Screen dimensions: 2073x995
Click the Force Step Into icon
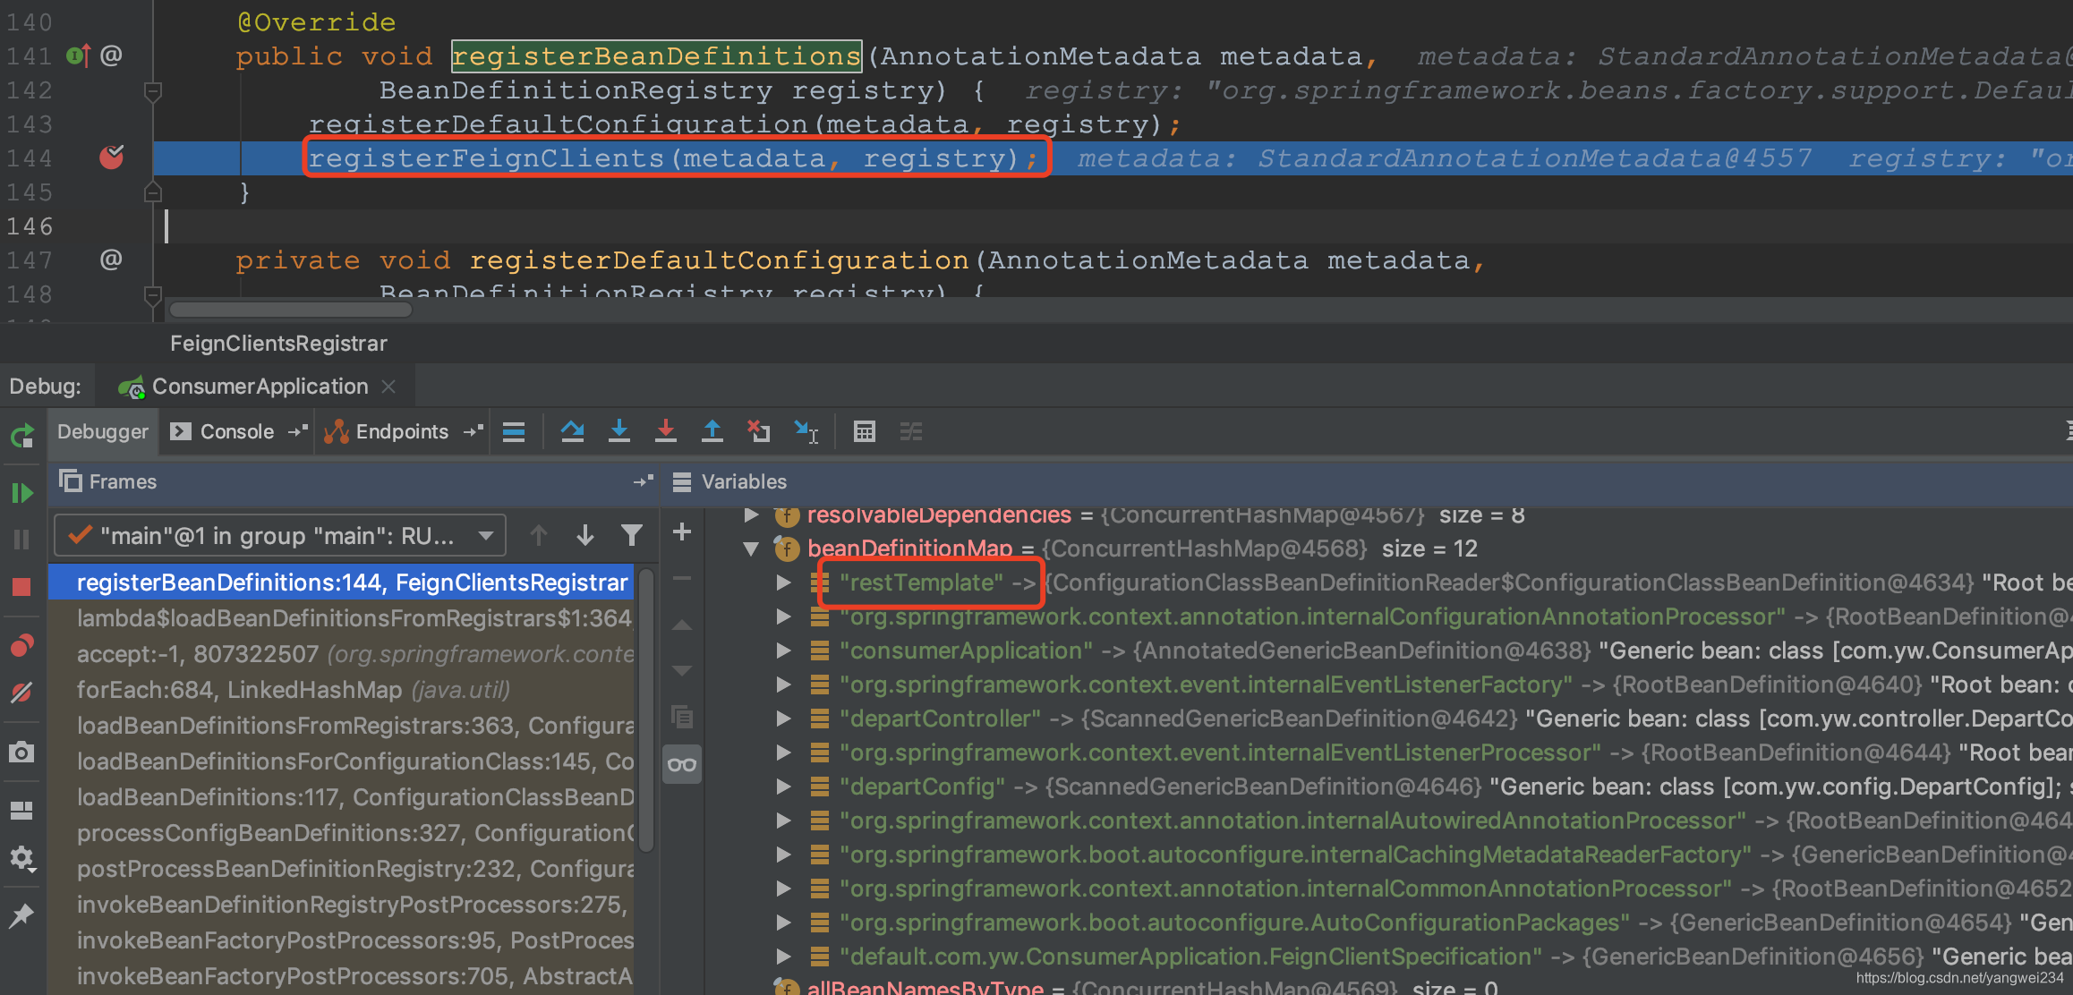click(x=665, y=432)
